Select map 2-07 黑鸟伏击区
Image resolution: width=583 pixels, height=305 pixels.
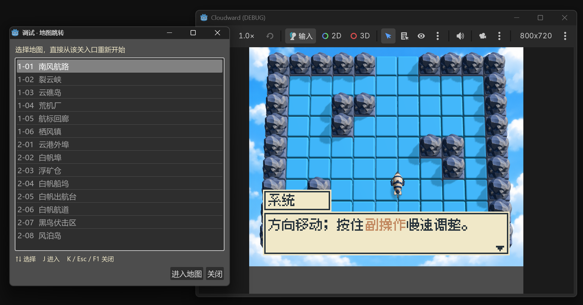[120, 223]
